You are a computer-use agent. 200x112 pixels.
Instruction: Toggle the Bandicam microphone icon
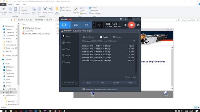pyautogui.click(x=94, y=26)
